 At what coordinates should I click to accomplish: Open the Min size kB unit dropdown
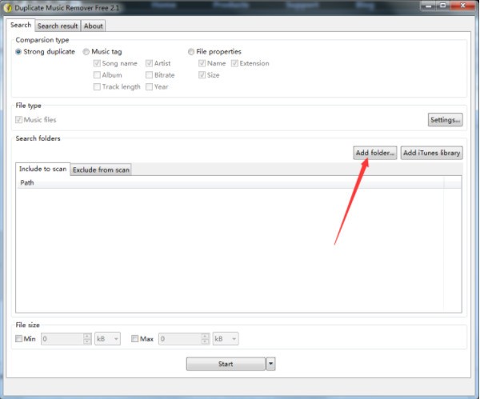pos(107,339)
